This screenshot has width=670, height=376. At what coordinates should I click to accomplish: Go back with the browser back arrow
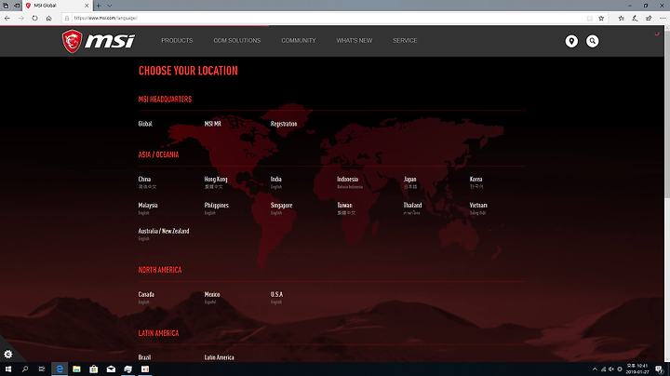click(7, 18)
